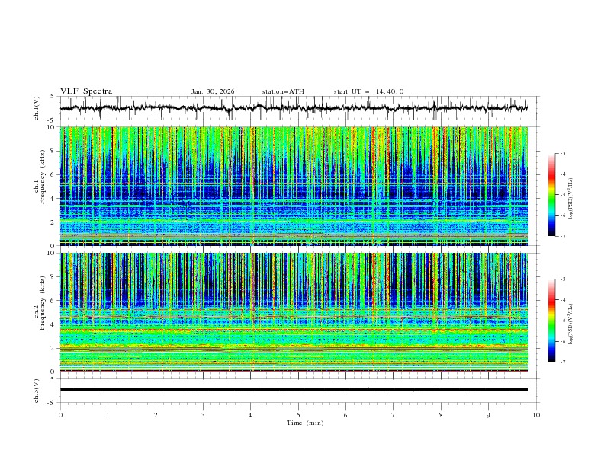Click the upper ch.1 PSD color bar
Screen dimensions: 604x466
[x=551, y=194]
